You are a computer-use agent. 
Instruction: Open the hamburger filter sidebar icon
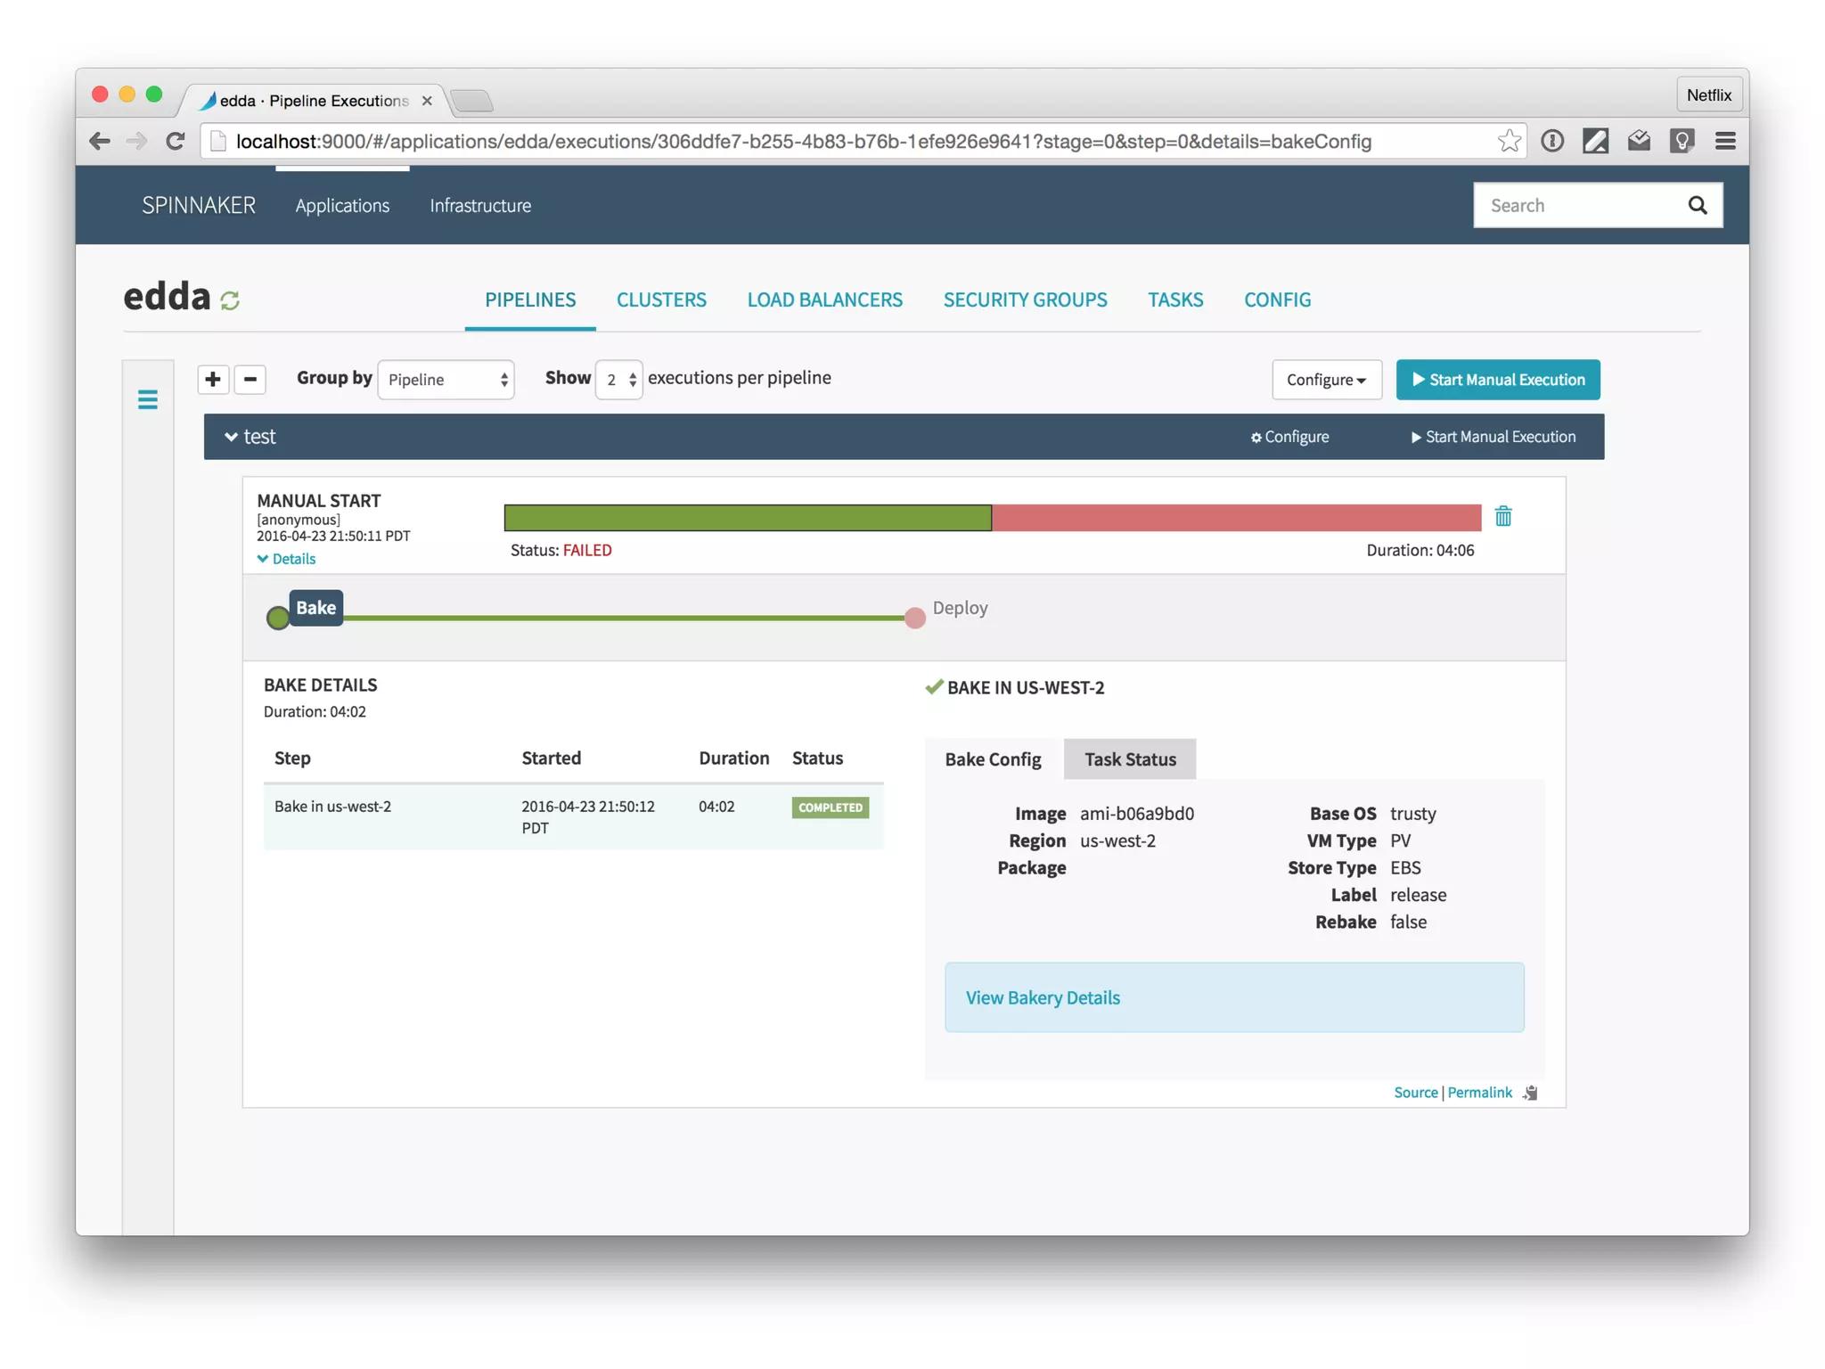[x=148, y=399]
